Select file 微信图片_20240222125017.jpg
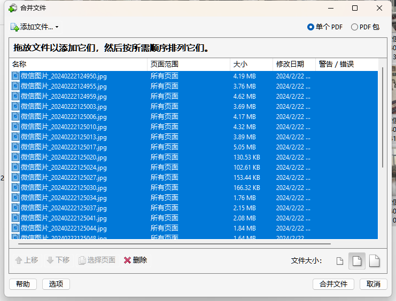Image resolution: width=396 pixels, height=301 pixels. (194, 147)
